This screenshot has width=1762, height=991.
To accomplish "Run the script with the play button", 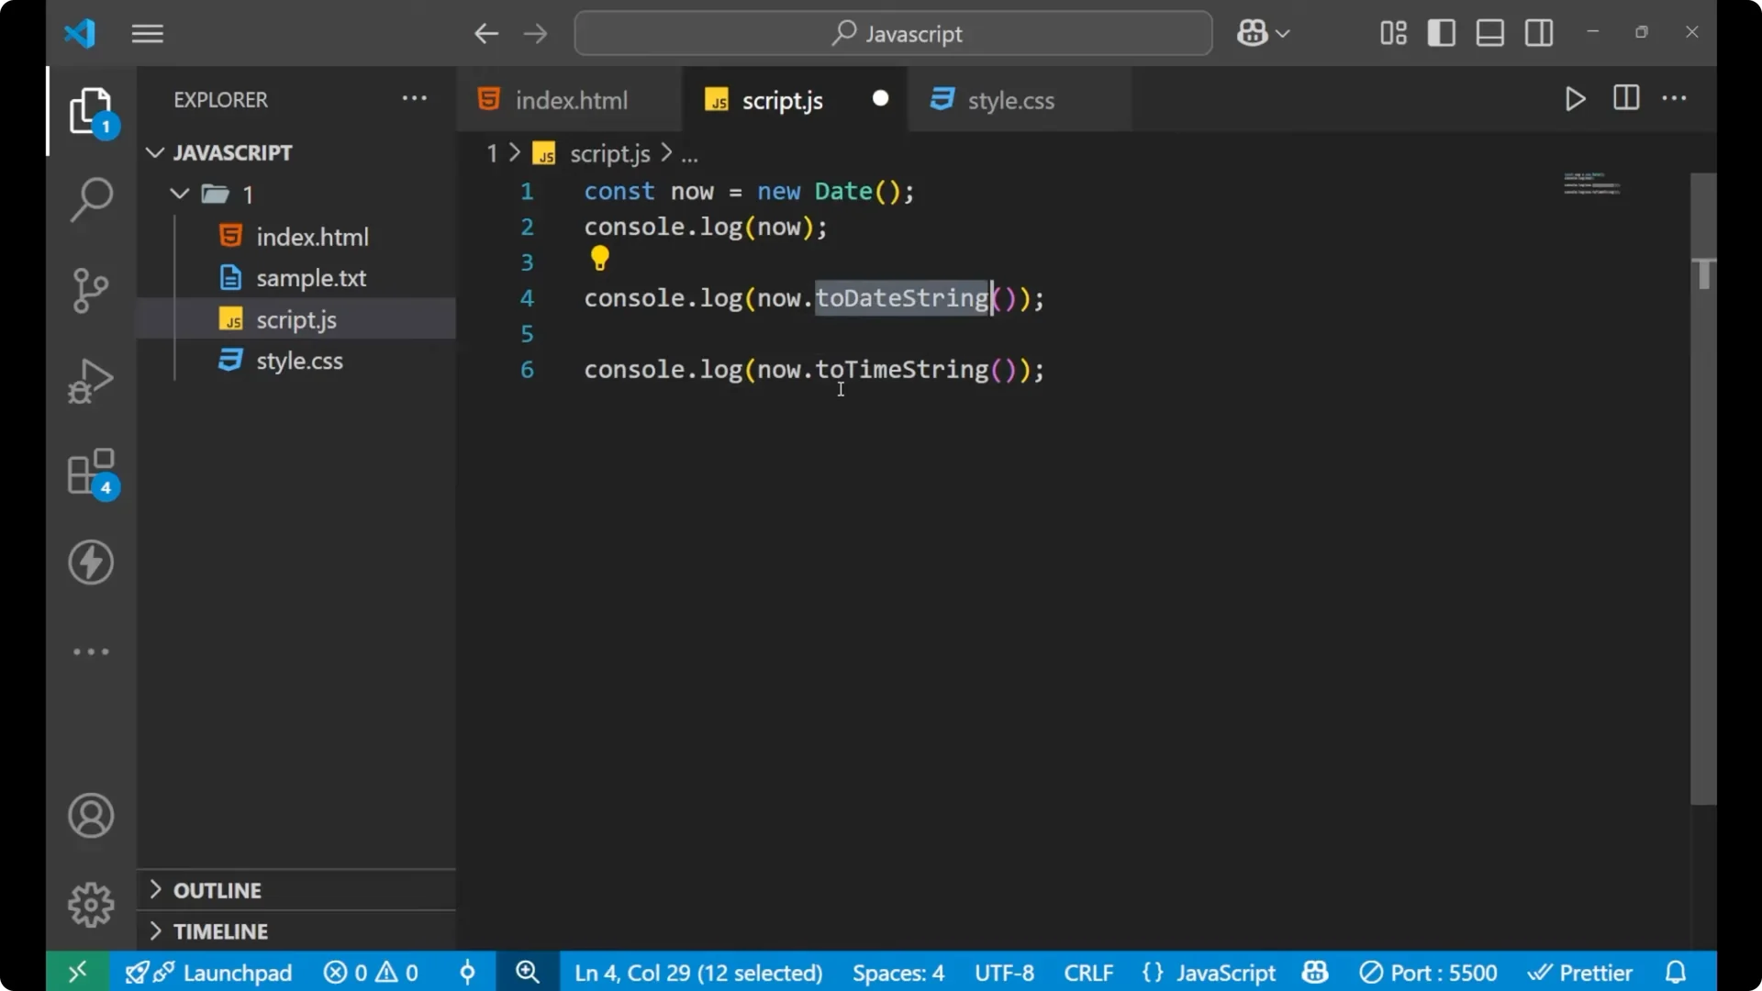I will click(1575, 99).
